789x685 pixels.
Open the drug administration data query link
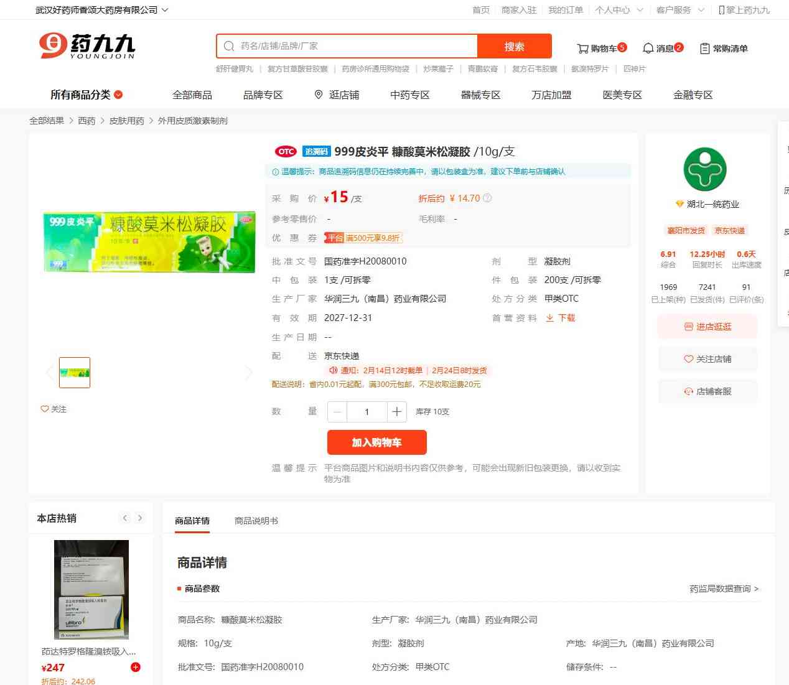(724, 589)
